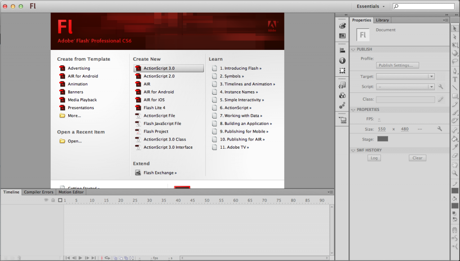Toggle Onion Skin in timeline
Screen dimensions: 460x261
tap(115, 258)
